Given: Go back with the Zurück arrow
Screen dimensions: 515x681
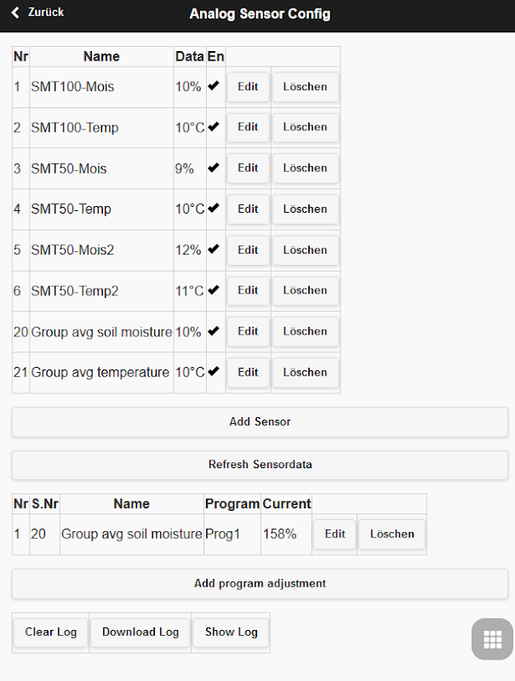Looking at the screenshot, I should tap(37, 13).
